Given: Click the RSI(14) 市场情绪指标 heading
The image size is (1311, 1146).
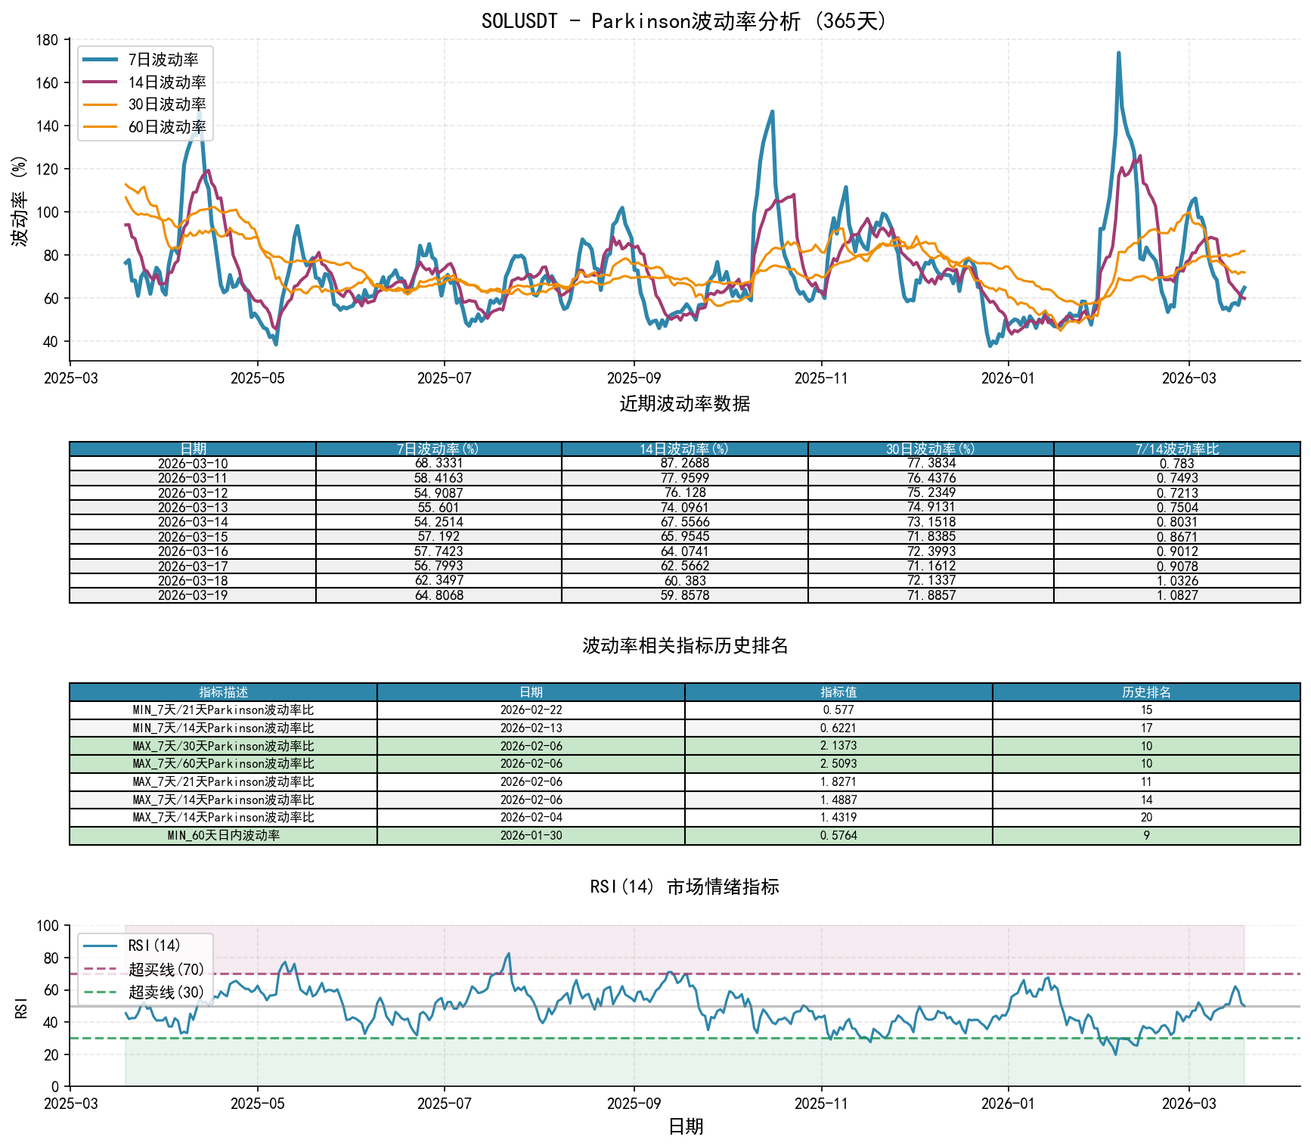Looking at the screenshot, I should 684,887.
